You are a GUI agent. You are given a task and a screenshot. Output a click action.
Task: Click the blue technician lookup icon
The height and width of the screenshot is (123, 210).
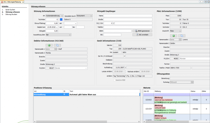61,19
